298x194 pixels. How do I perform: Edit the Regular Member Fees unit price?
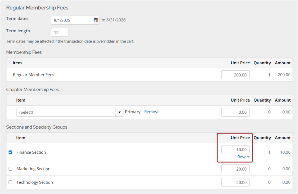(x=235, y=75)
